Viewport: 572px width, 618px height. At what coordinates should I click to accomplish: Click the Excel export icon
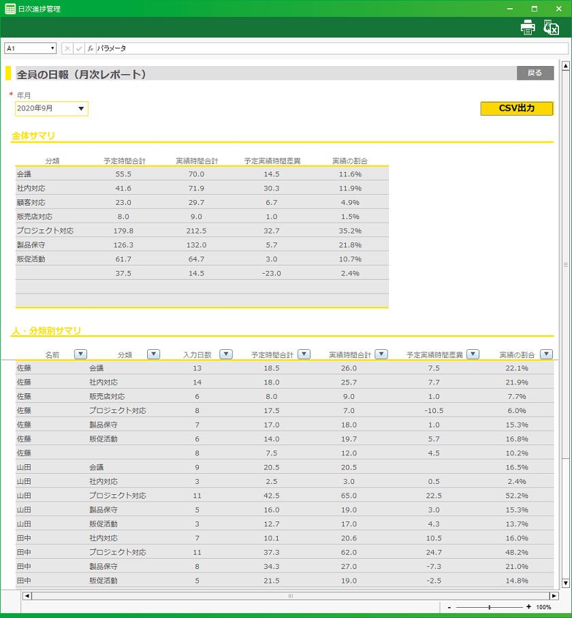(551, 27)
